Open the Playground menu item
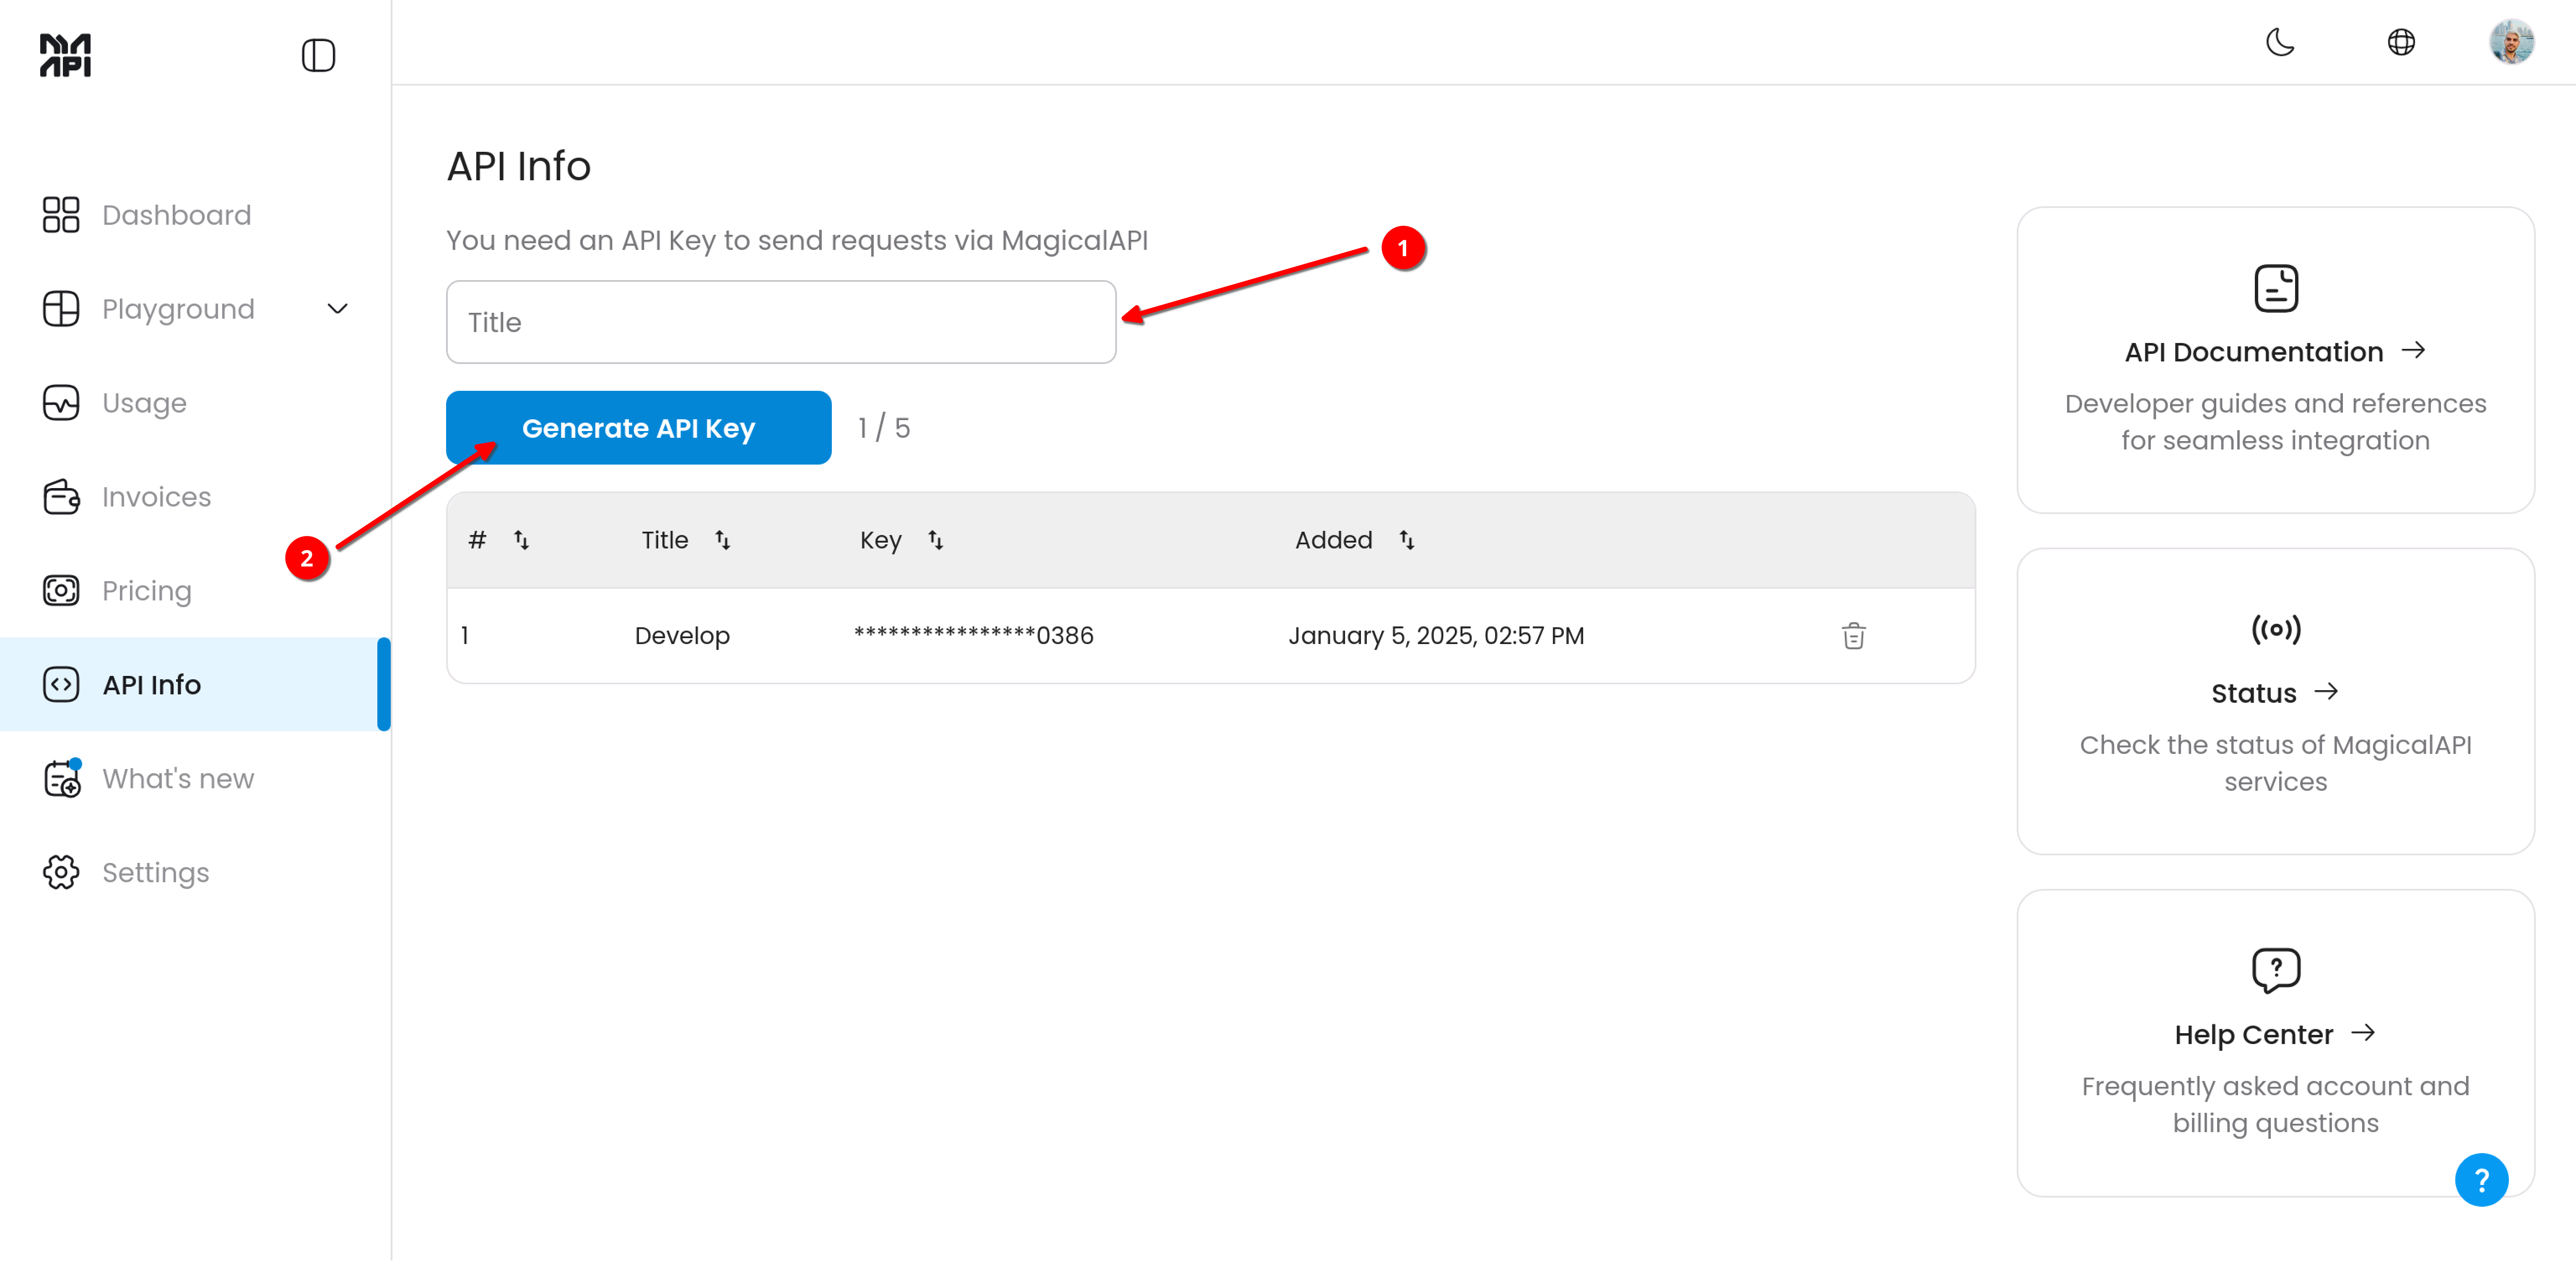This screenshot has width=2576, height=1273. [x=178, y=309]
